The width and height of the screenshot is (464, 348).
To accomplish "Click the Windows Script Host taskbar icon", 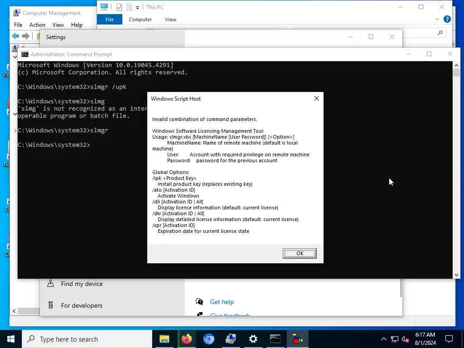I will (x=297, y=339).
